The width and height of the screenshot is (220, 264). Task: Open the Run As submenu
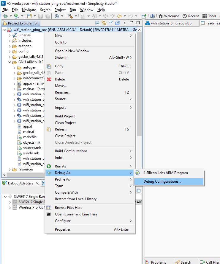pyautogui.click(x=60, y=166)
